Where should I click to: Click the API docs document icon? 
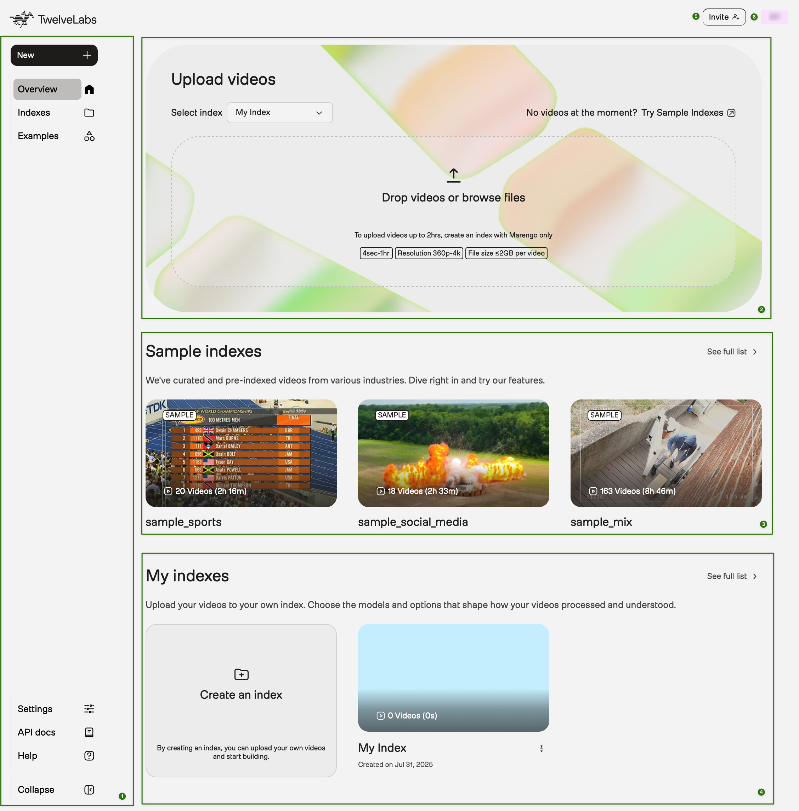(x=89, y=732)
